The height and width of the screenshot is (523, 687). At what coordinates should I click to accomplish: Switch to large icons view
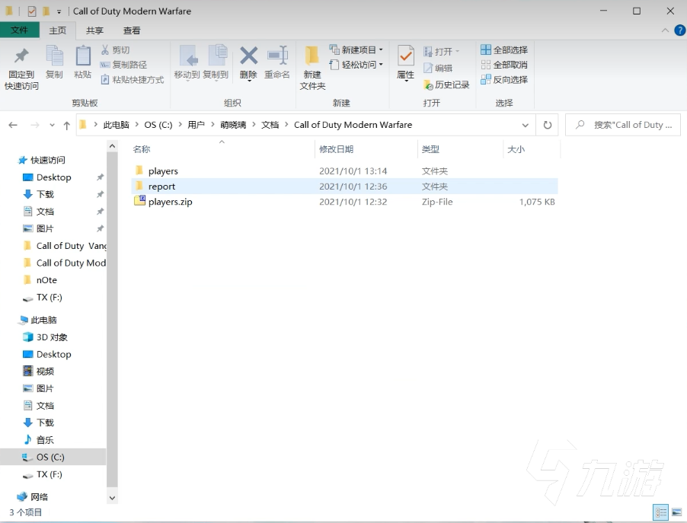677,512
